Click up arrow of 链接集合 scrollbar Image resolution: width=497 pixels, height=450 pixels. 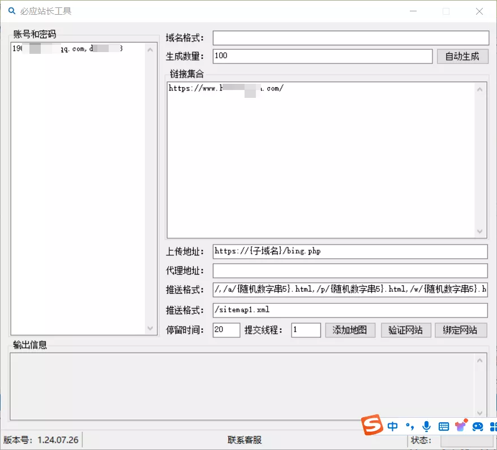(480, 89)
